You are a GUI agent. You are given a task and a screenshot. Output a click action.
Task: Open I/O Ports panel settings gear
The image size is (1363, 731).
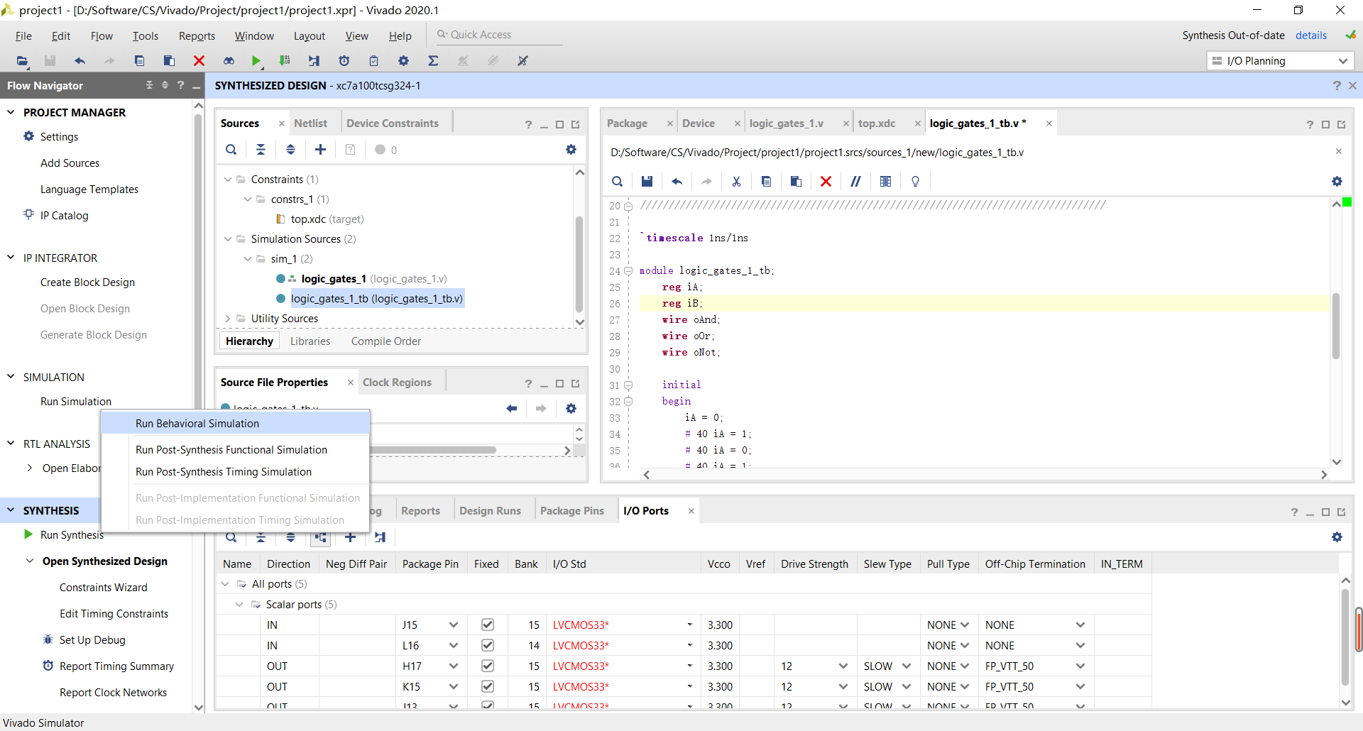(1337, 537)
